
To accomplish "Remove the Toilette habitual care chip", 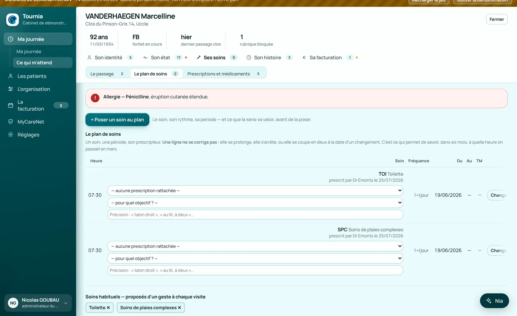I will click(108, 308).
